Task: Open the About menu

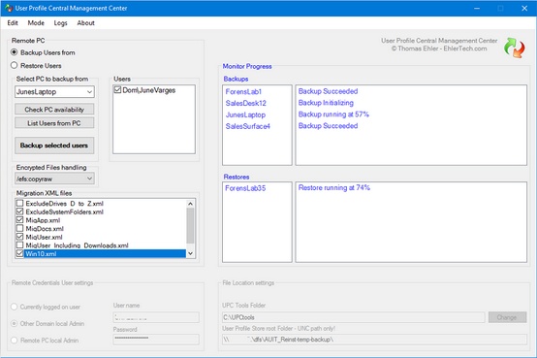Action: pyautogui.click(x=85, y=23)
